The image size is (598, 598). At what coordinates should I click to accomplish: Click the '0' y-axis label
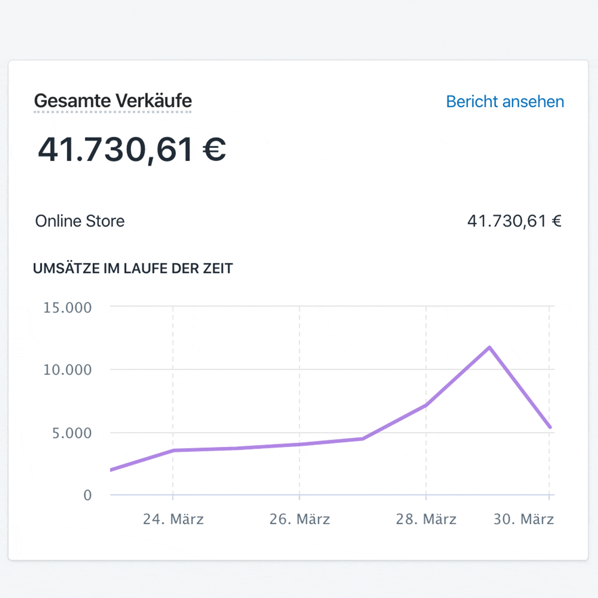click(88, 495)
